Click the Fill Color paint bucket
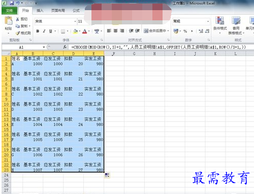 (75, 31)
